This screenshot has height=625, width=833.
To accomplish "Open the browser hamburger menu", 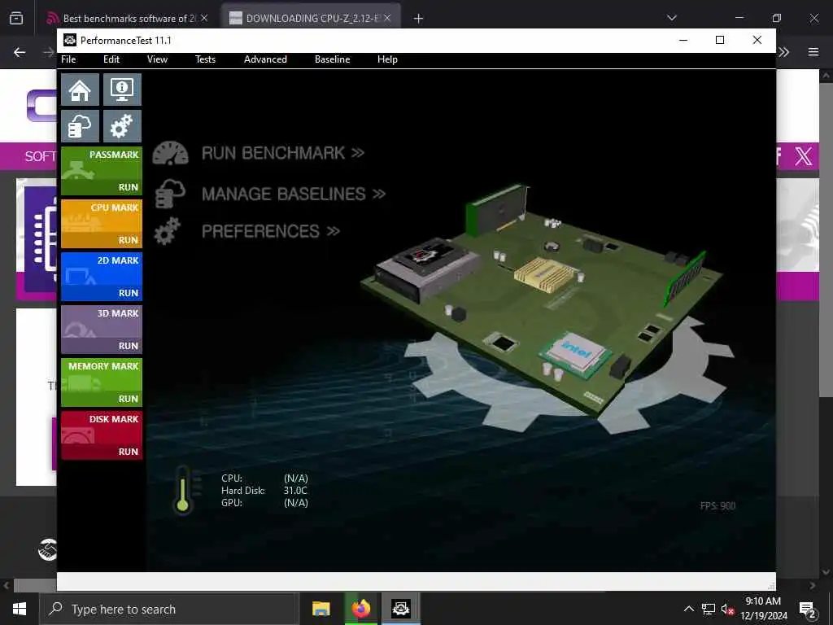I will pos(813,52).
